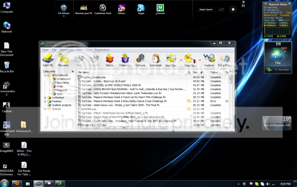Select the Documents category
297x187 pixels.
63,83
